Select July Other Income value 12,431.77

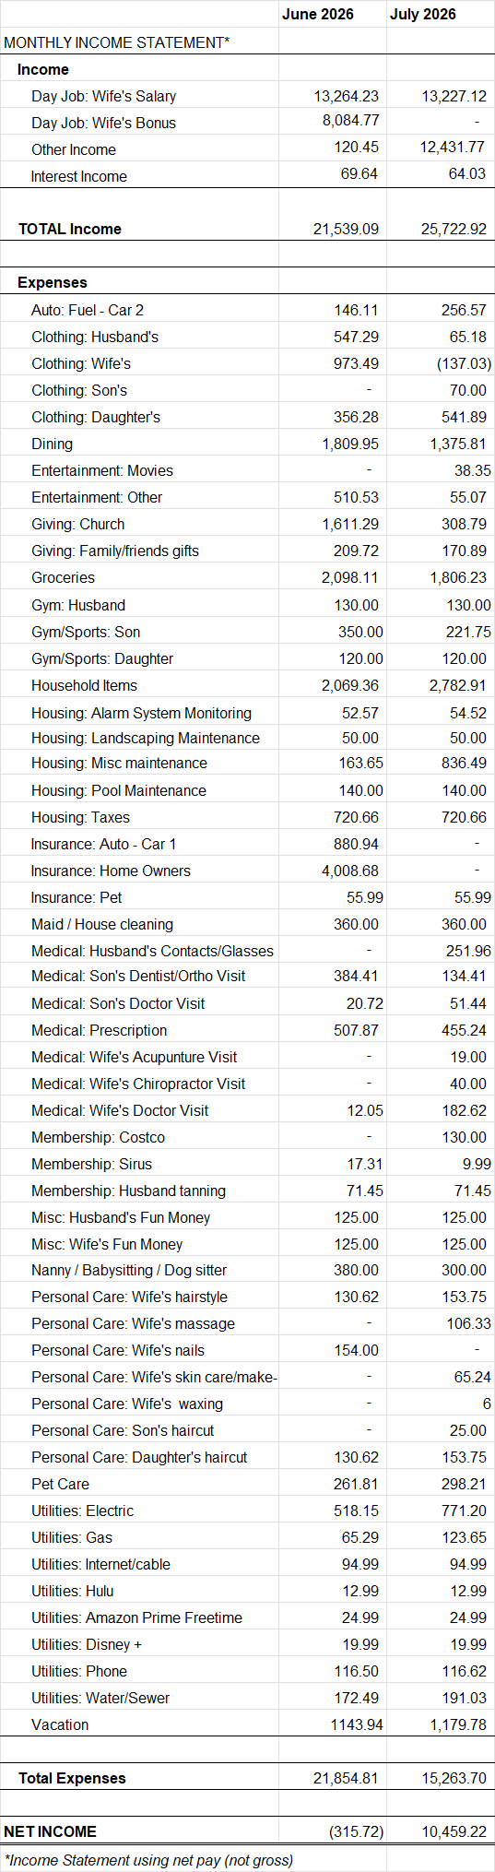[x=454, y=148]
